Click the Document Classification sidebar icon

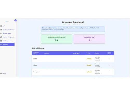pyautogui.click(x=1, y=30)
